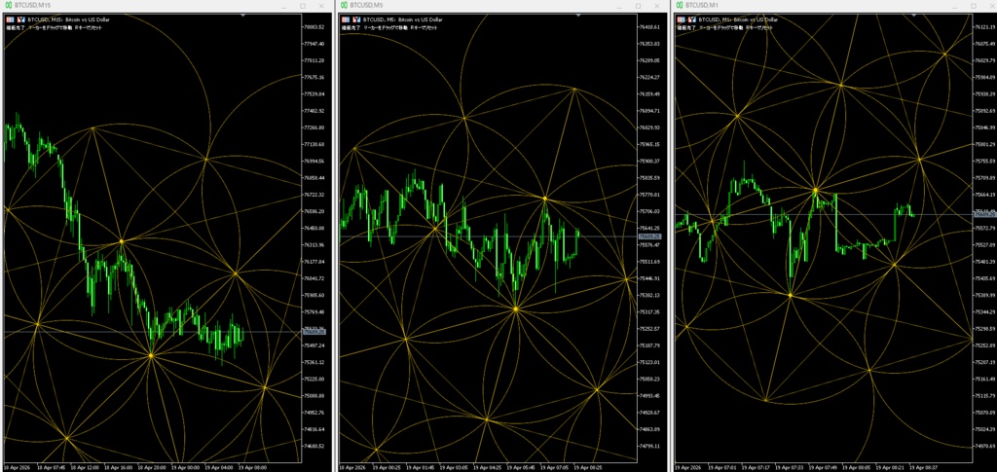Minimize the BTCUSD,M15 chart window

[285, 6]
